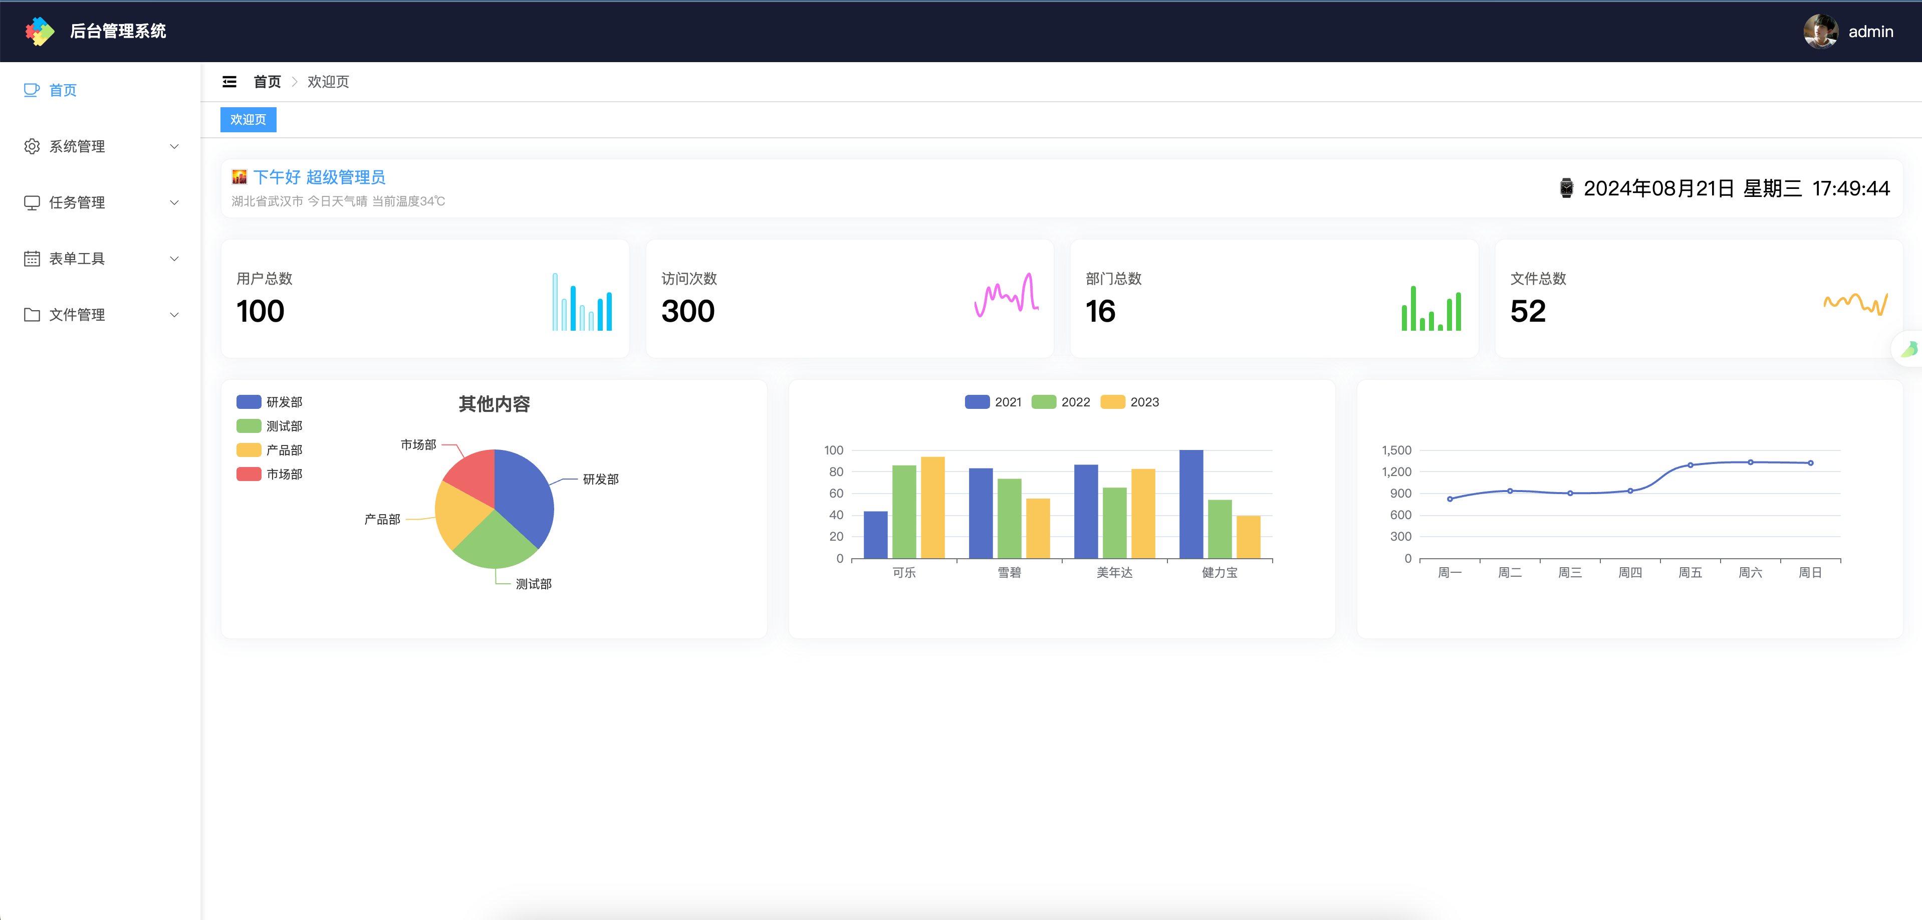1922x920 pixels.
Task: Open the 文件管理 sidebar menu
Action: pos(101,314)
